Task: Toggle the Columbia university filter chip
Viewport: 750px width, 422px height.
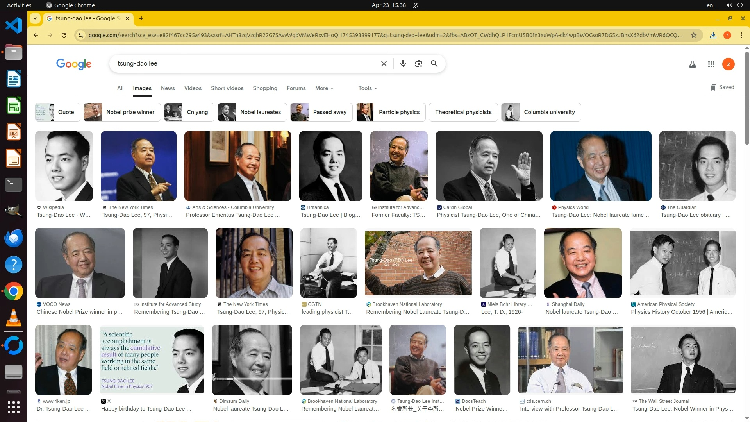Action: click(x=541, y=112)
